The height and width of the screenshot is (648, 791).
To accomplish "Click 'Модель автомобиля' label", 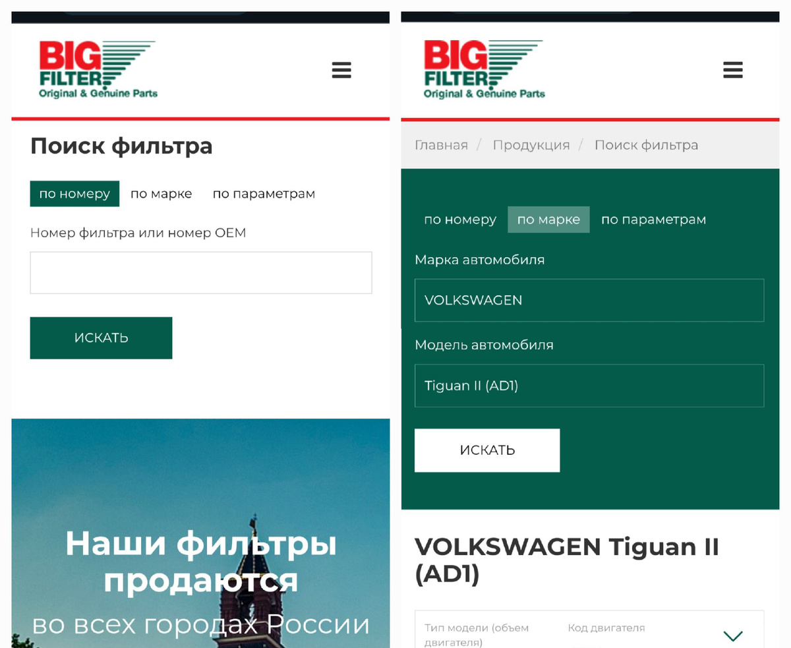I will coord(484,345).
